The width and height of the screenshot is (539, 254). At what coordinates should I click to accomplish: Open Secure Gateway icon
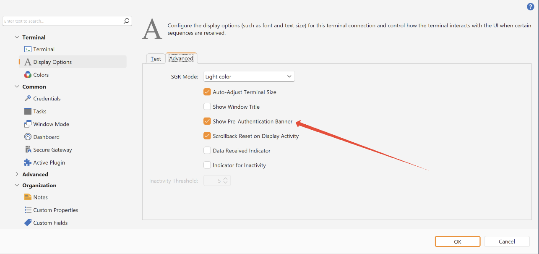[x=28, y=150]
